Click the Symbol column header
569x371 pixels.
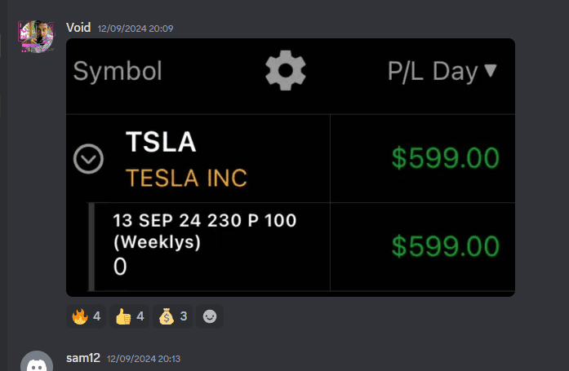pos(118,71)
